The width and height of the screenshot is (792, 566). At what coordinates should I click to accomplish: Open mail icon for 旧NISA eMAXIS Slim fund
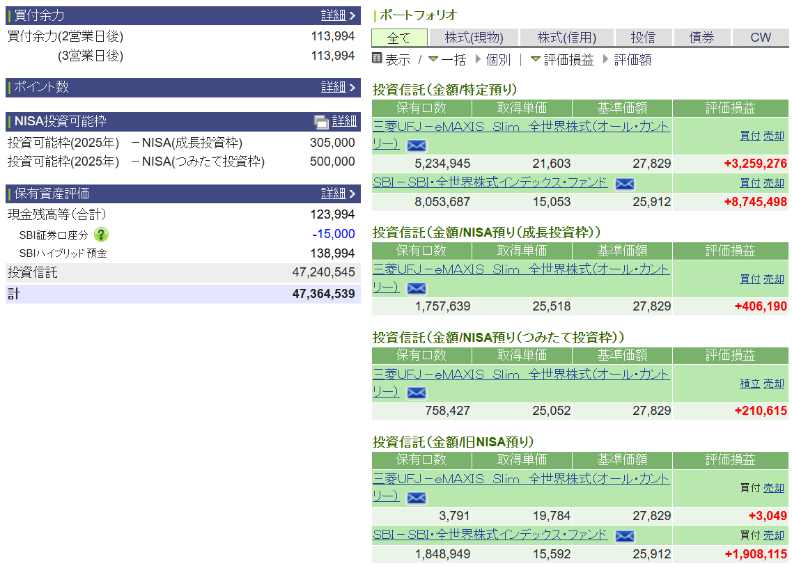click(x=417, y=498)
